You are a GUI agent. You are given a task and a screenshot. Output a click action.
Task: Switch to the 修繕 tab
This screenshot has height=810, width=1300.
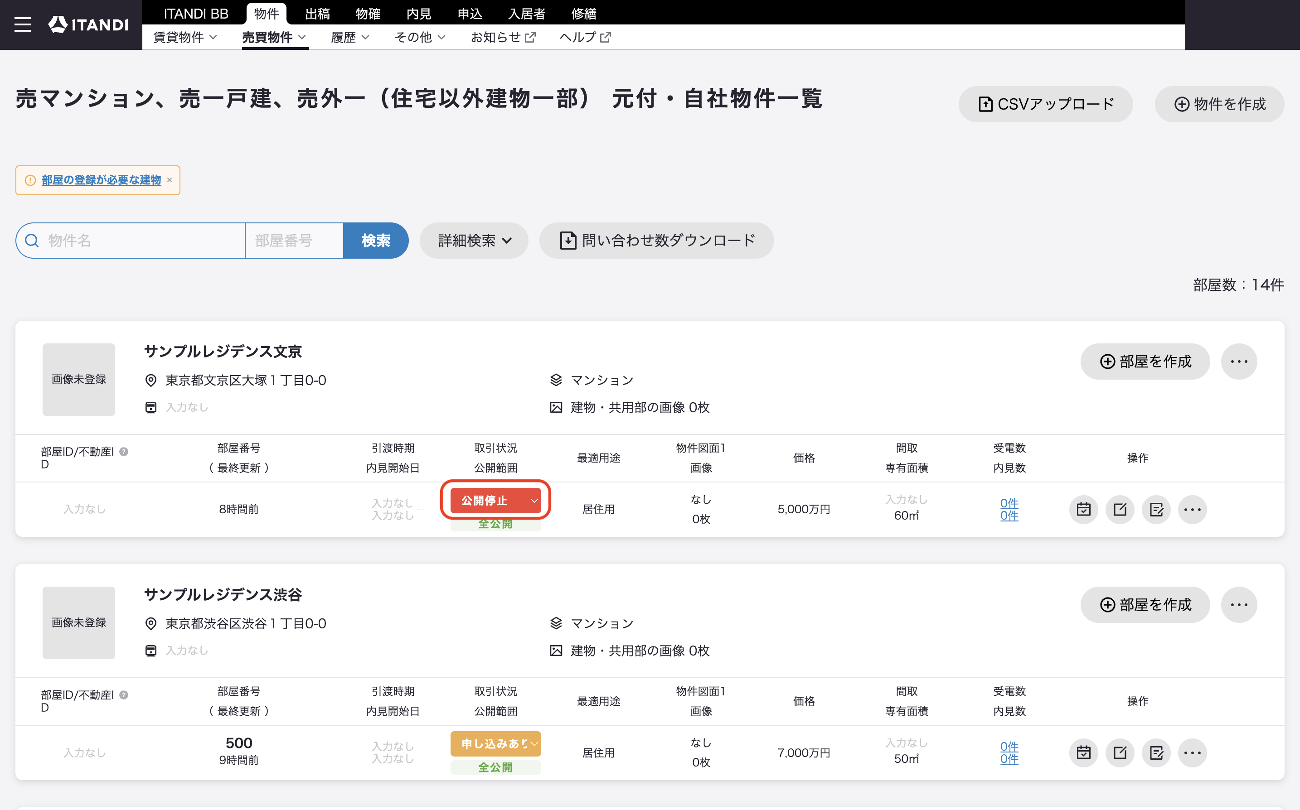click(x=584, y=14)
